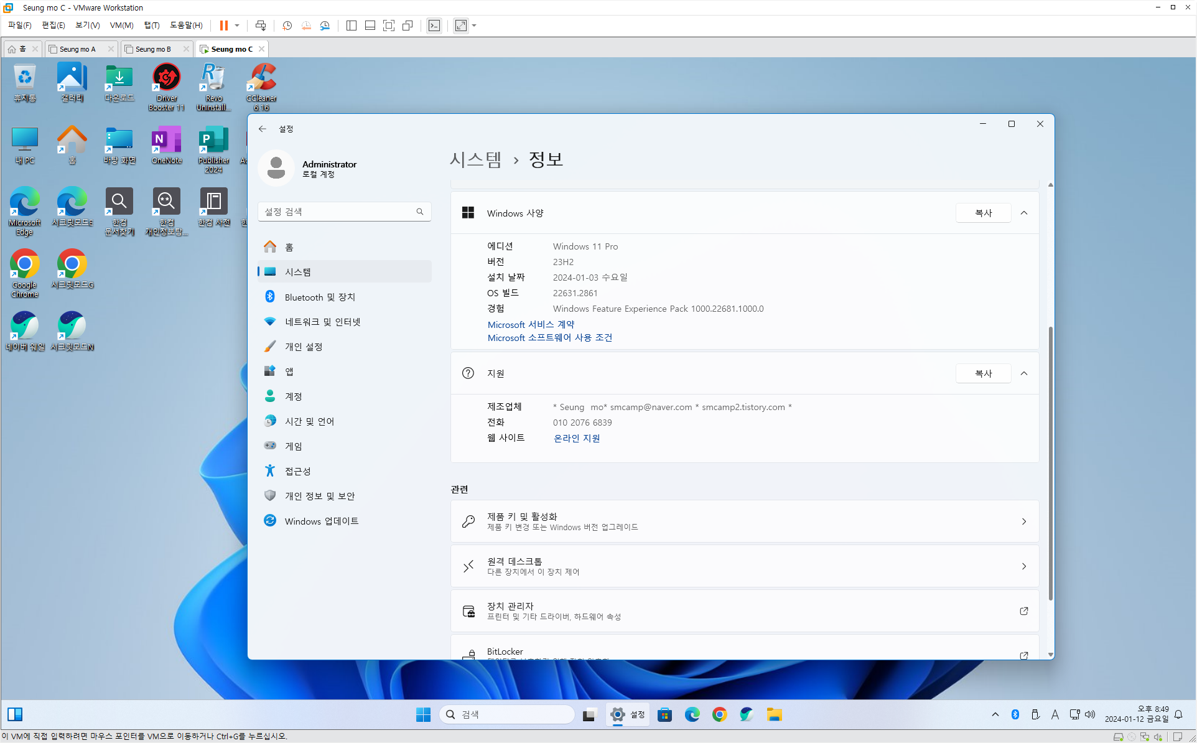Show hidden system tray icons

[995, 714]
